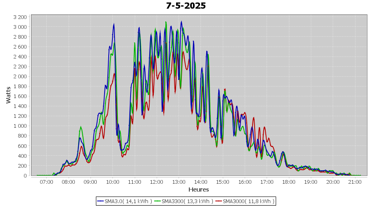Select the SMA3300 (13,3 kWh) legend entry

coord(184,201)
